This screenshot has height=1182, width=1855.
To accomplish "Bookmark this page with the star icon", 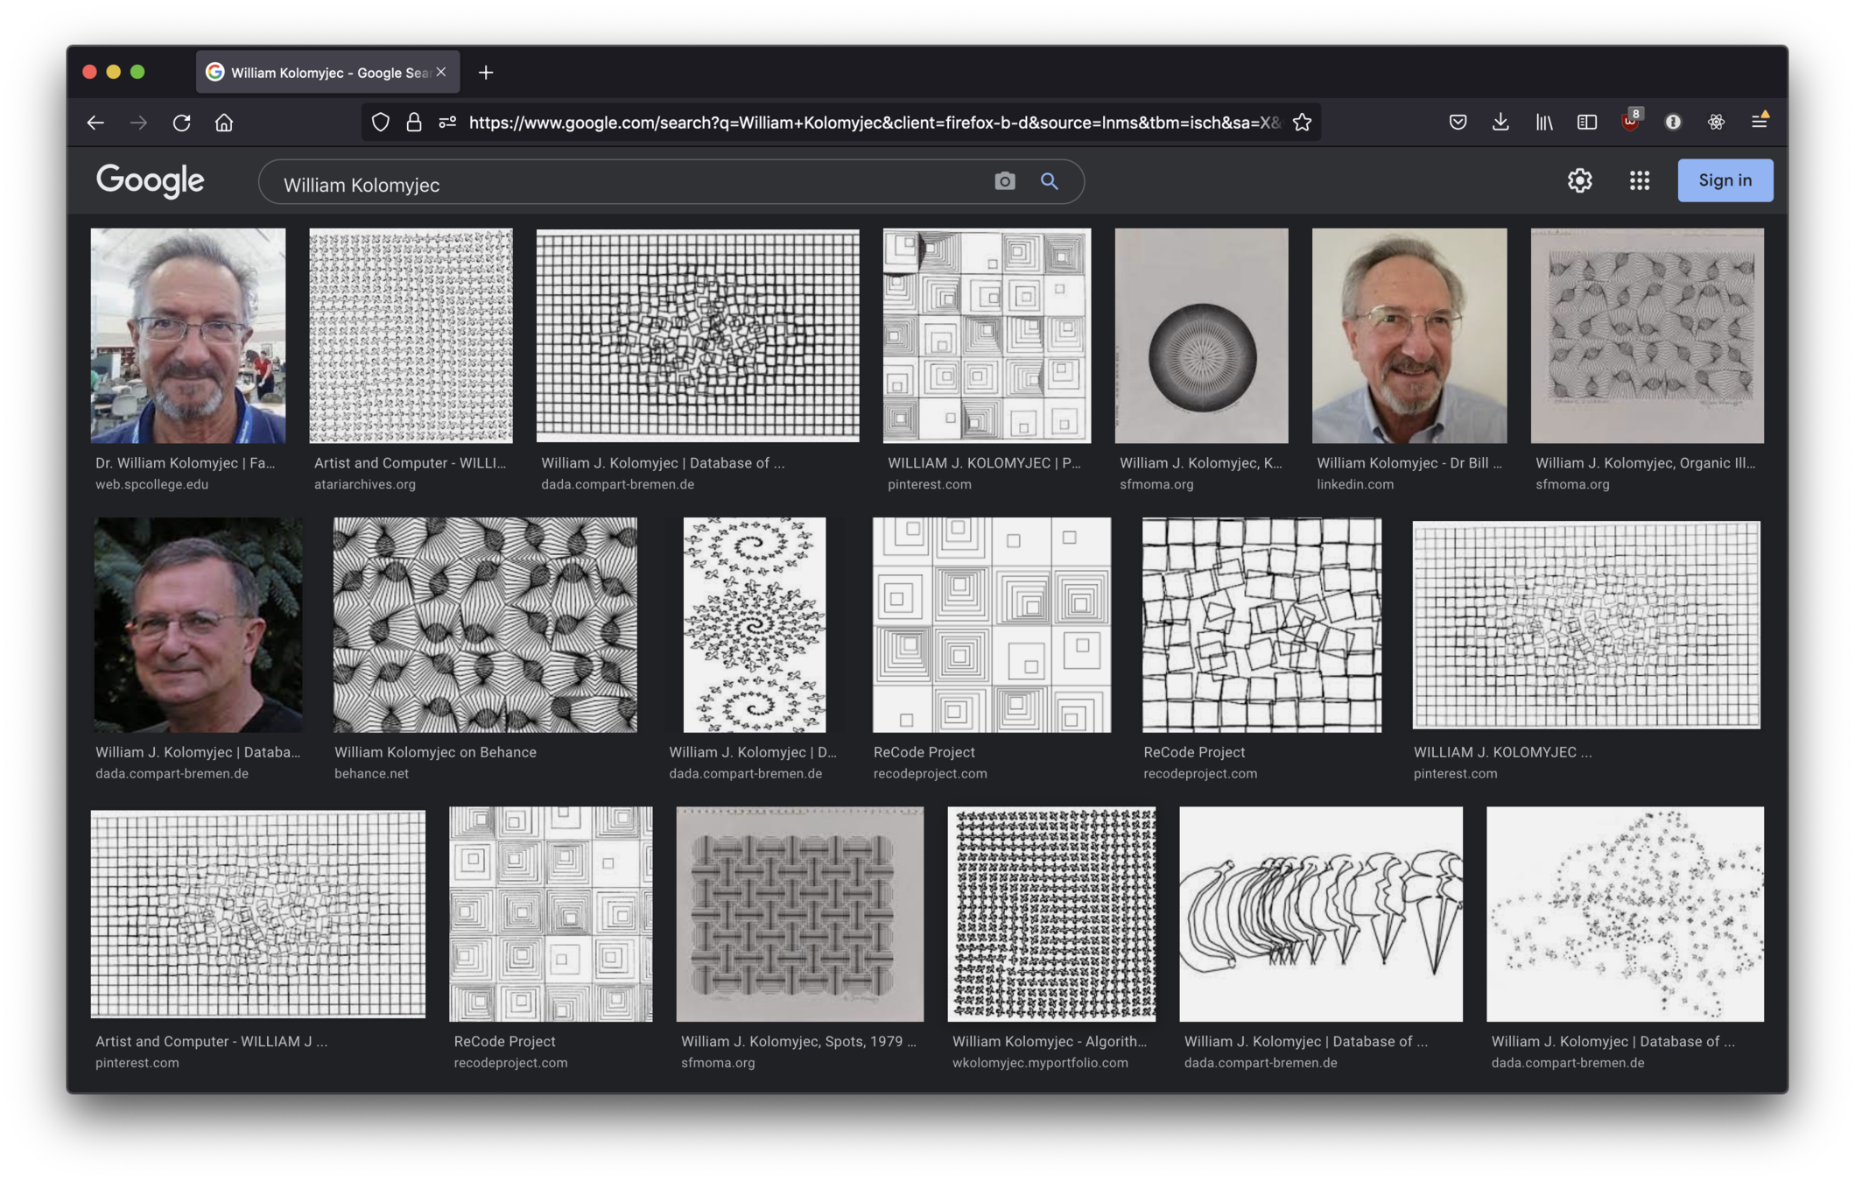I will 1302,123.
